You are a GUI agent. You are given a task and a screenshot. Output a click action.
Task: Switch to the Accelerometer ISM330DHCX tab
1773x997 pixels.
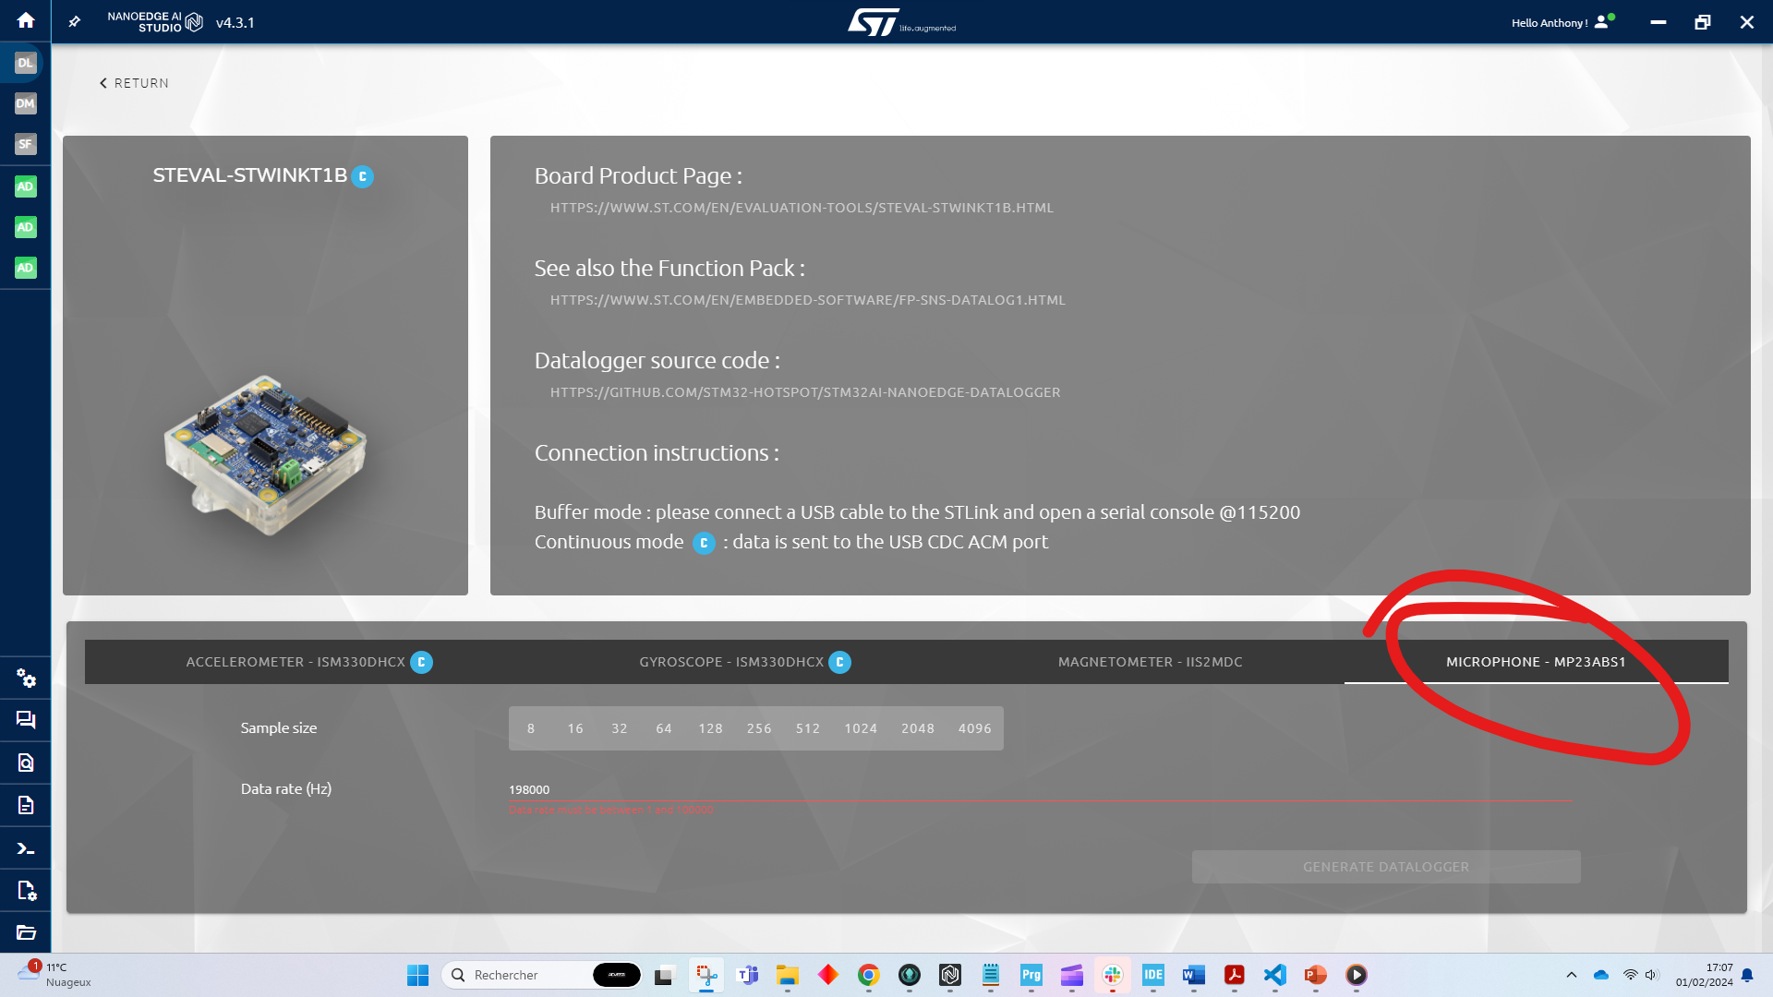pos(308,662)
